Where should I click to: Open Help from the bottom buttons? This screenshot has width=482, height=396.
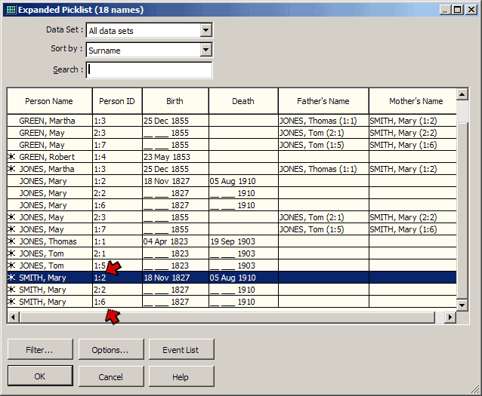[181, 376]
